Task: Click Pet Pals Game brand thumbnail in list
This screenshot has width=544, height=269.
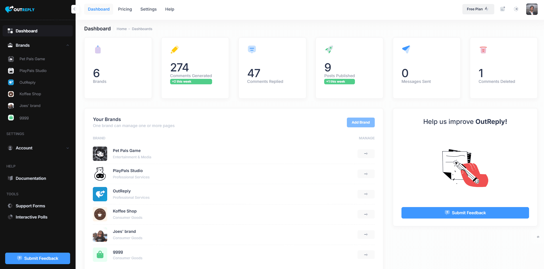Action: tap(100, 154)
